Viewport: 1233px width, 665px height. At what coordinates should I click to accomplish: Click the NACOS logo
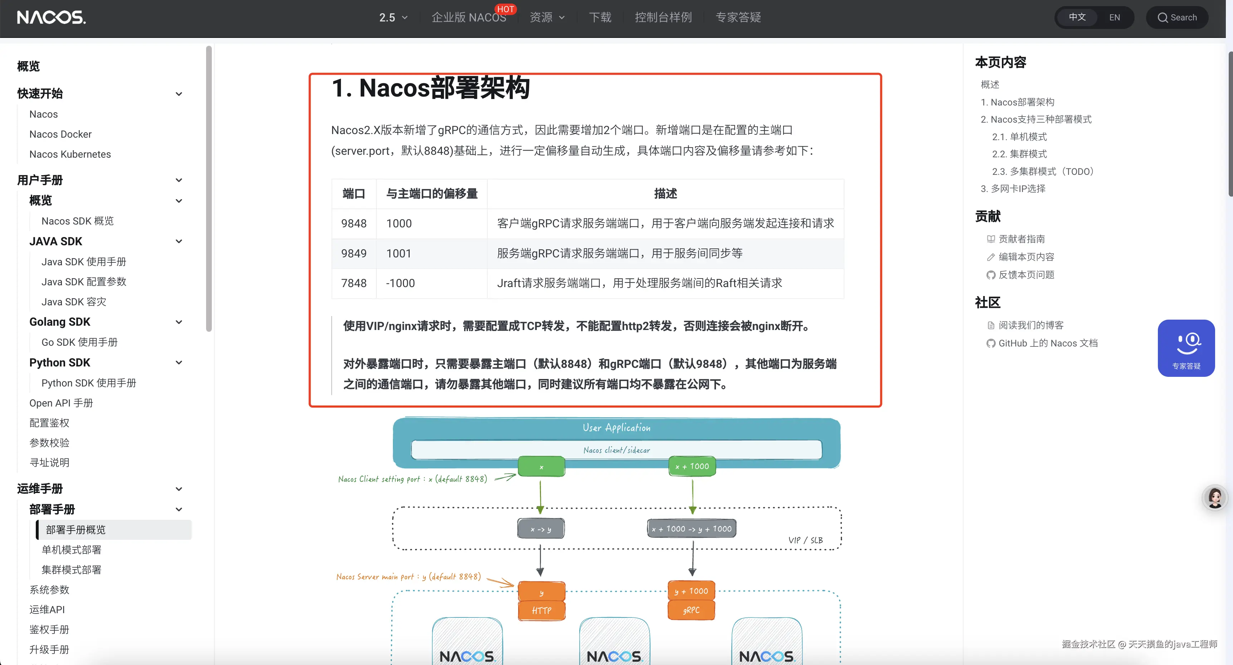[51, 17]
